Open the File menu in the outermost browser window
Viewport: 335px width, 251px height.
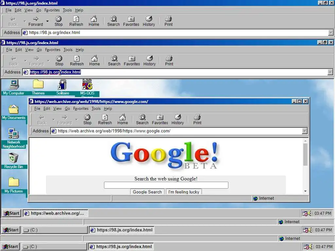click(x=8, y=10)
